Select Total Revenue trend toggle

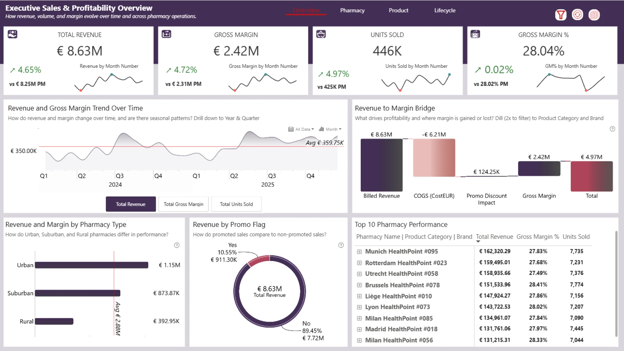(x=131, y=204)
